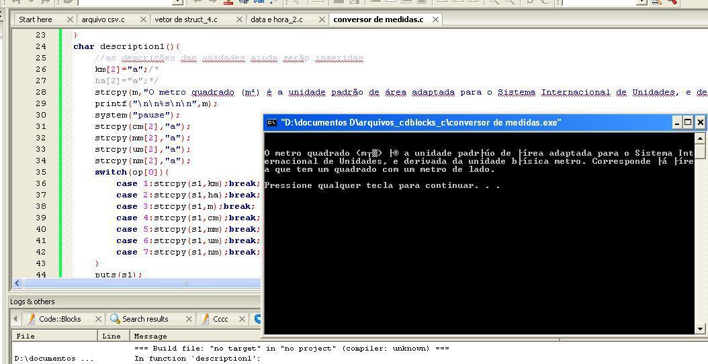The height and width of the screenshot is (364, 708).
Task: Place cursor on char description1() line
Action: pyautogui.click(x=126, y=46)
